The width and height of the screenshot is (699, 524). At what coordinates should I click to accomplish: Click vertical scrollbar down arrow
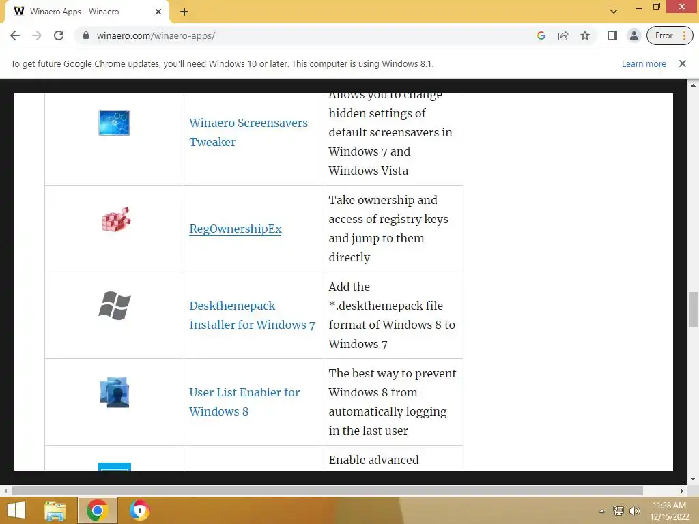click(693, 479)
